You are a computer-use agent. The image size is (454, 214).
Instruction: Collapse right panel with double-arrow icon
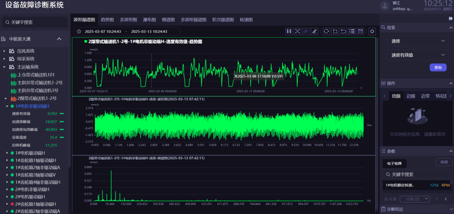click(x=451, y=18)
